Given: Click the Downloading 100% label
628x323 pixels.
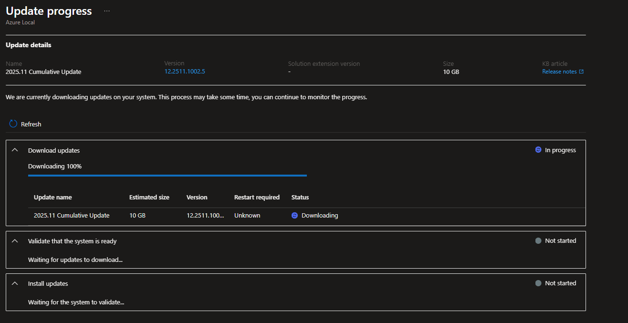Looking at the screenshot, I should [x=55, y=167].
